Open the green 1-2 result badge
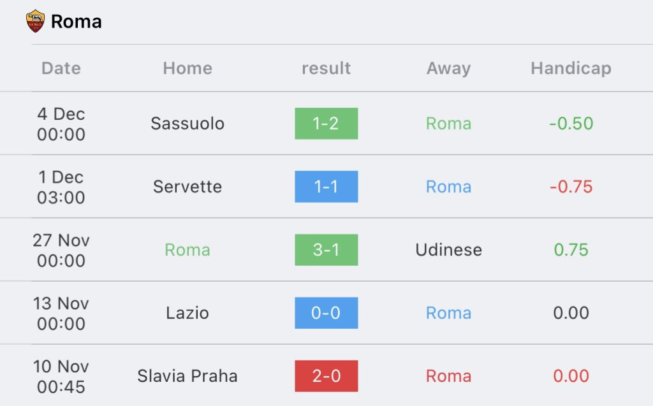 (x=326, y=123)
